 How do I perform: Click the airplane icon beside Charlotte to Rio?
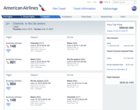8,24
